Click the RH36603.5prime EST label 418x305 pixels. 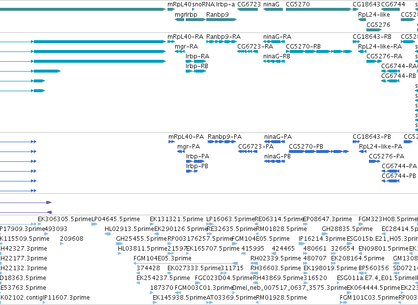click(x=276, y=268)
